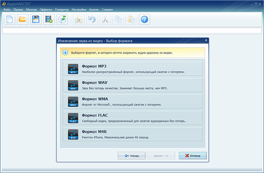The image size is (264, 173).
Task: Click the WMA format icon
Action: click(73, 101)
